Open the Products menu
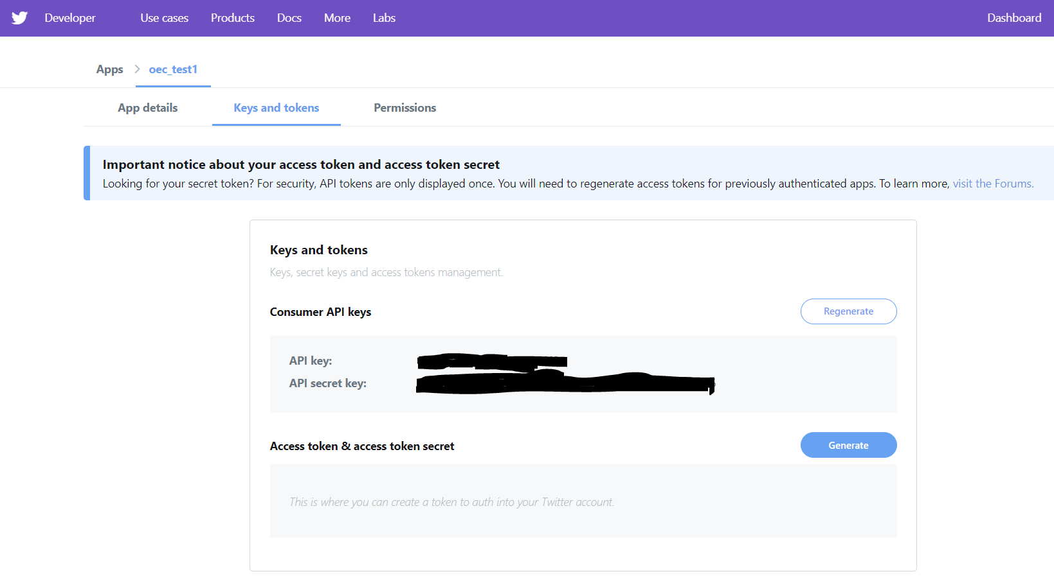 [233, 18]
